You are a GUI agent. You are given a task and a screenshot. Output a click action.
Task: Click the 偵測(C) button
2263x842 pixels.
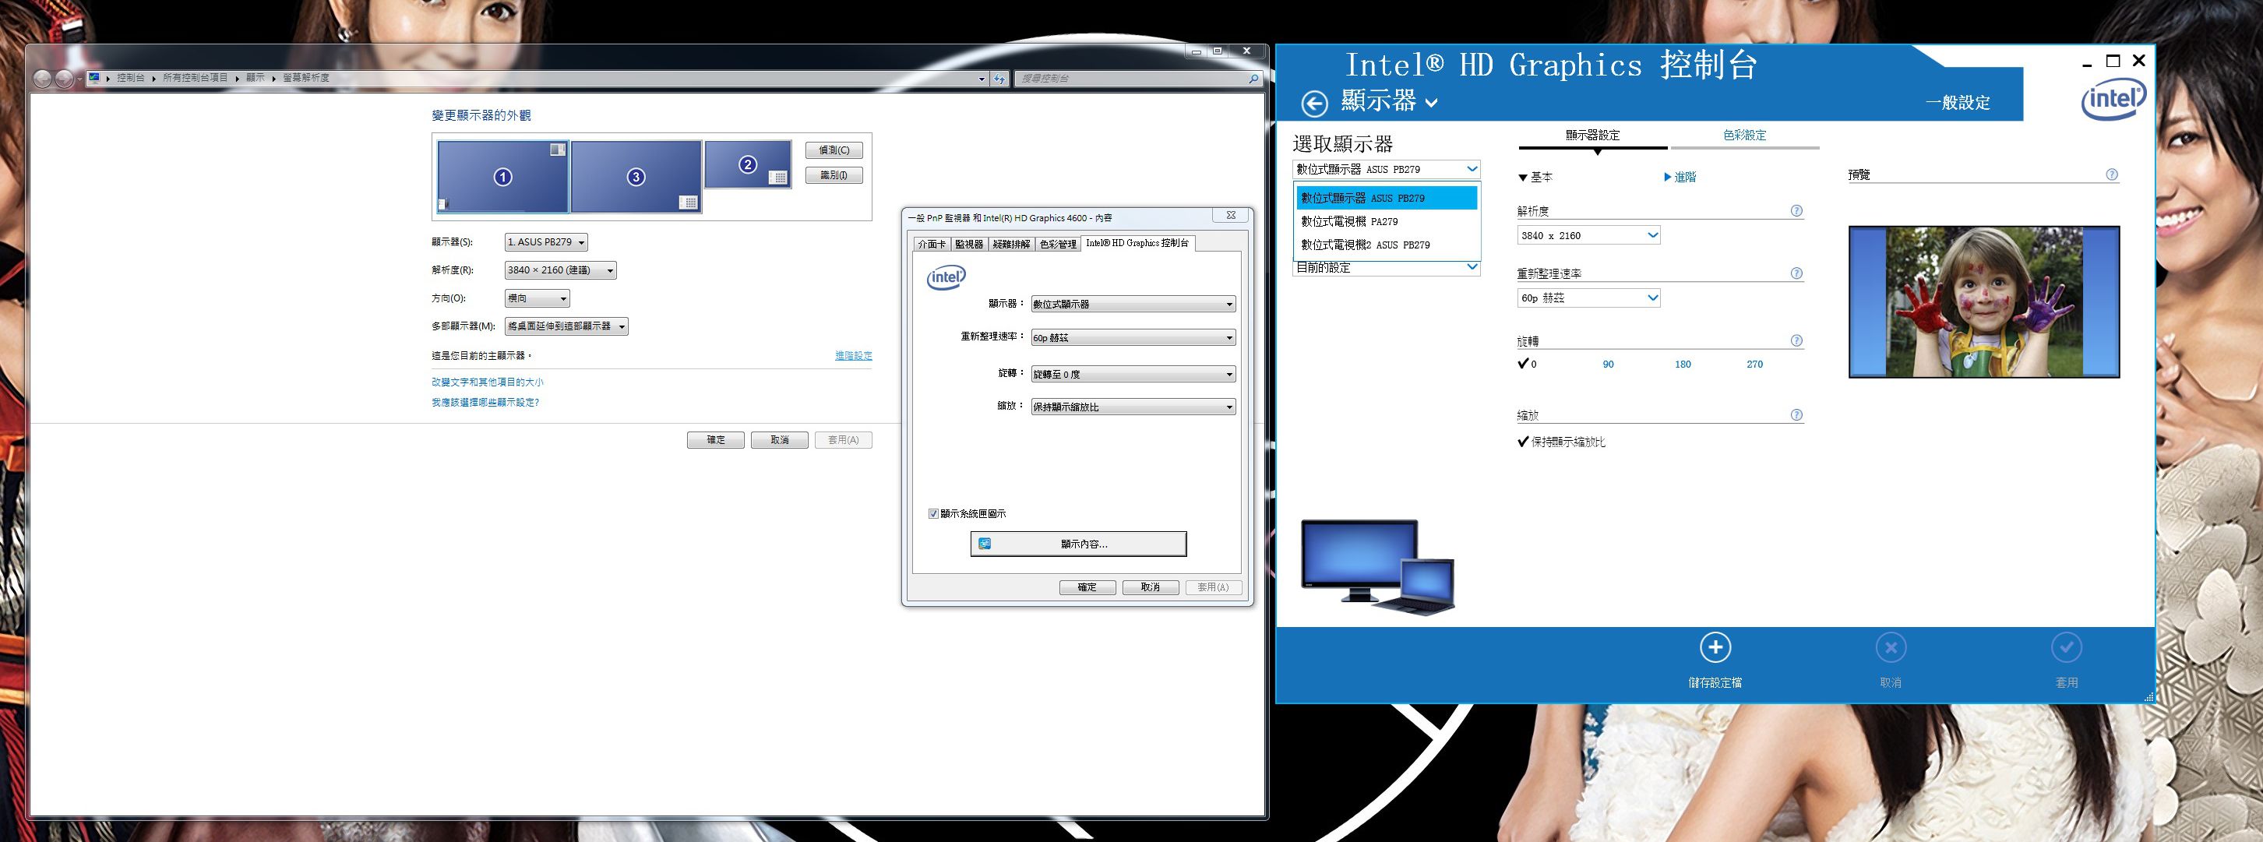click(x=834, y=150)
